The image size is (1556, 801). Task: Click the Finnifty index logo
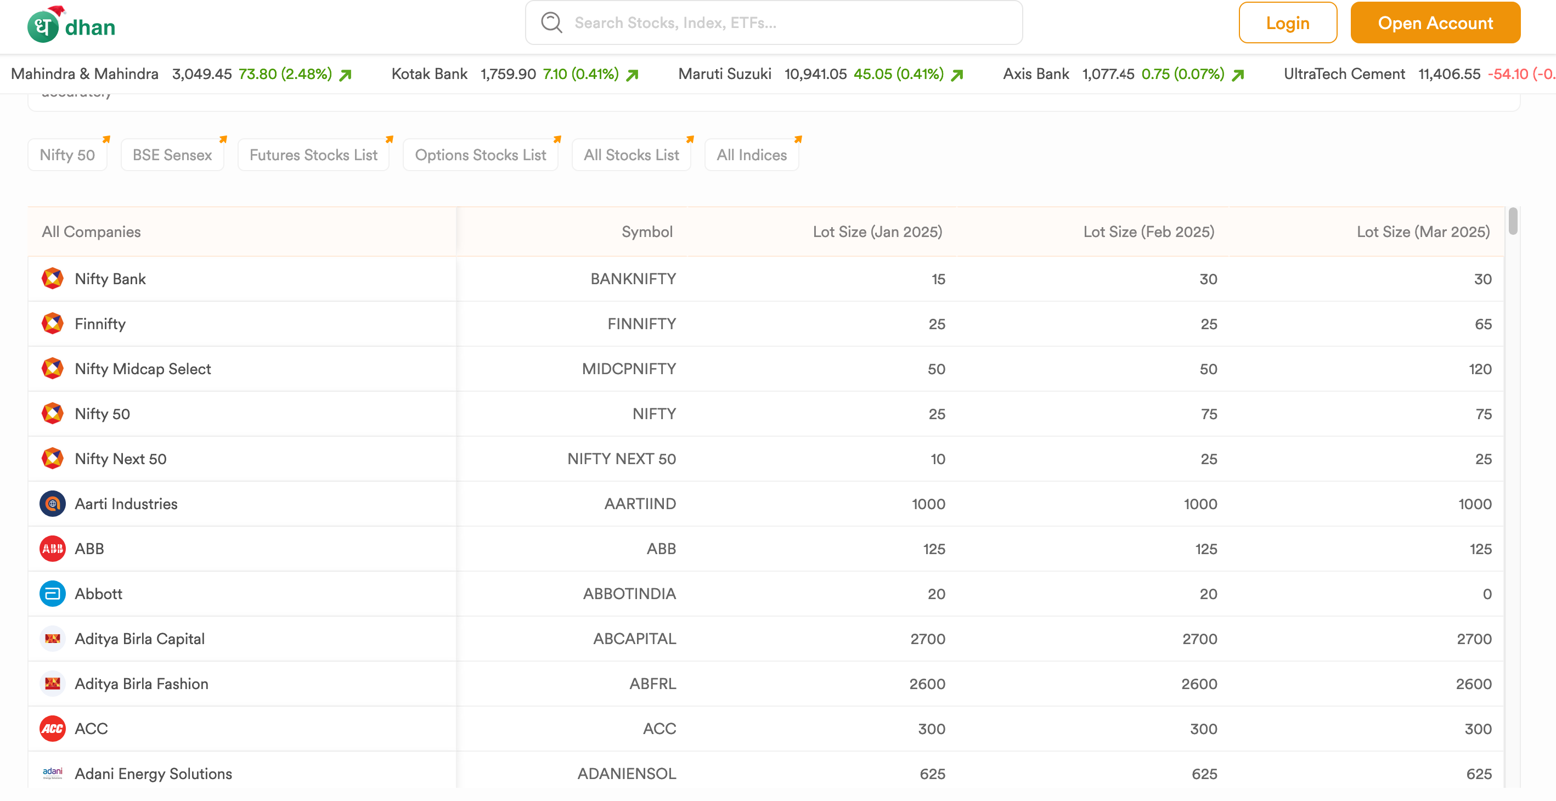pyautogui.click(x=53, y=324)
